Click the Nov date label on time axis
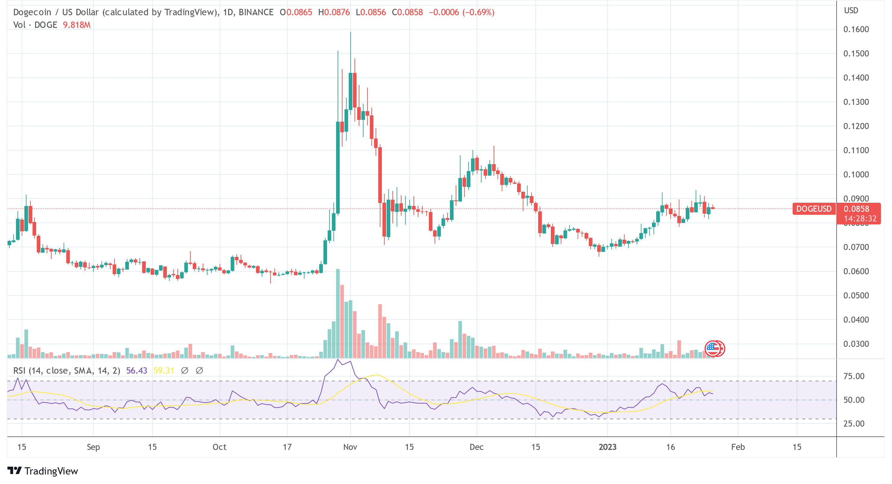The height and width of the screenshot is (484, 892). point(350,447)
